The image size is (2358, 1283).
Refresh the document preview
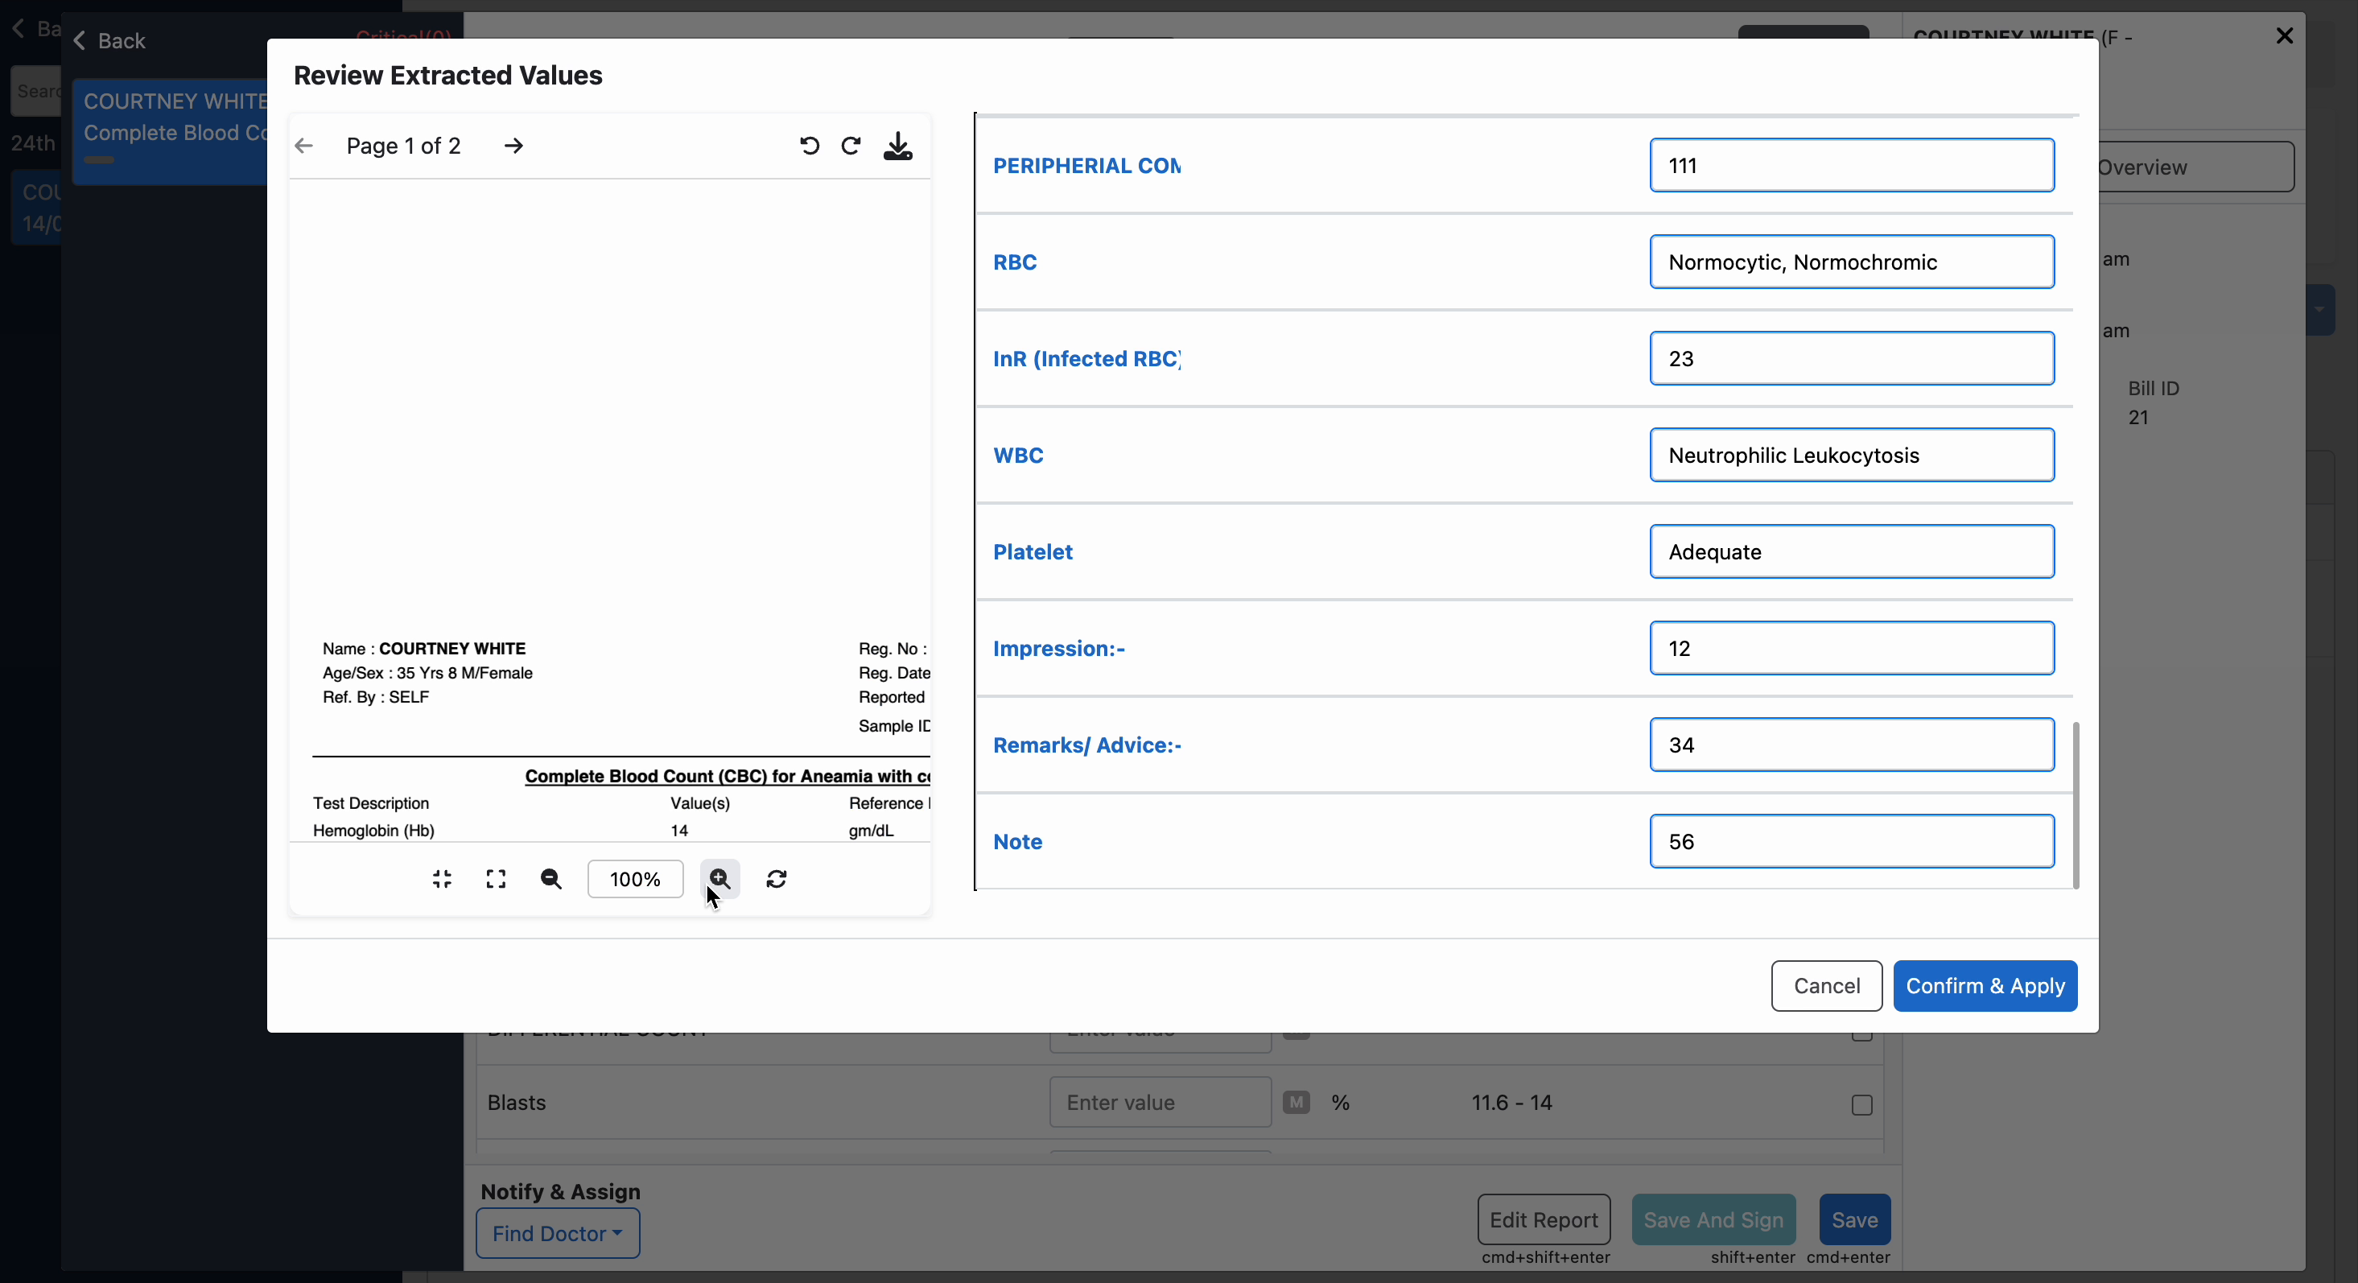pyautogui.click(x=777, y=879)
